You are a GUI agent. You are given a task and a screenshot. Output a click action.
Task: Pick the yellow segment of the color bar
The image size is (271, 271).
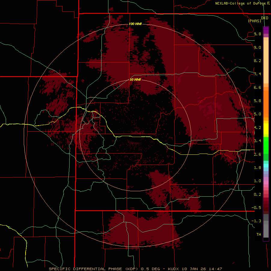coord(266,129)
